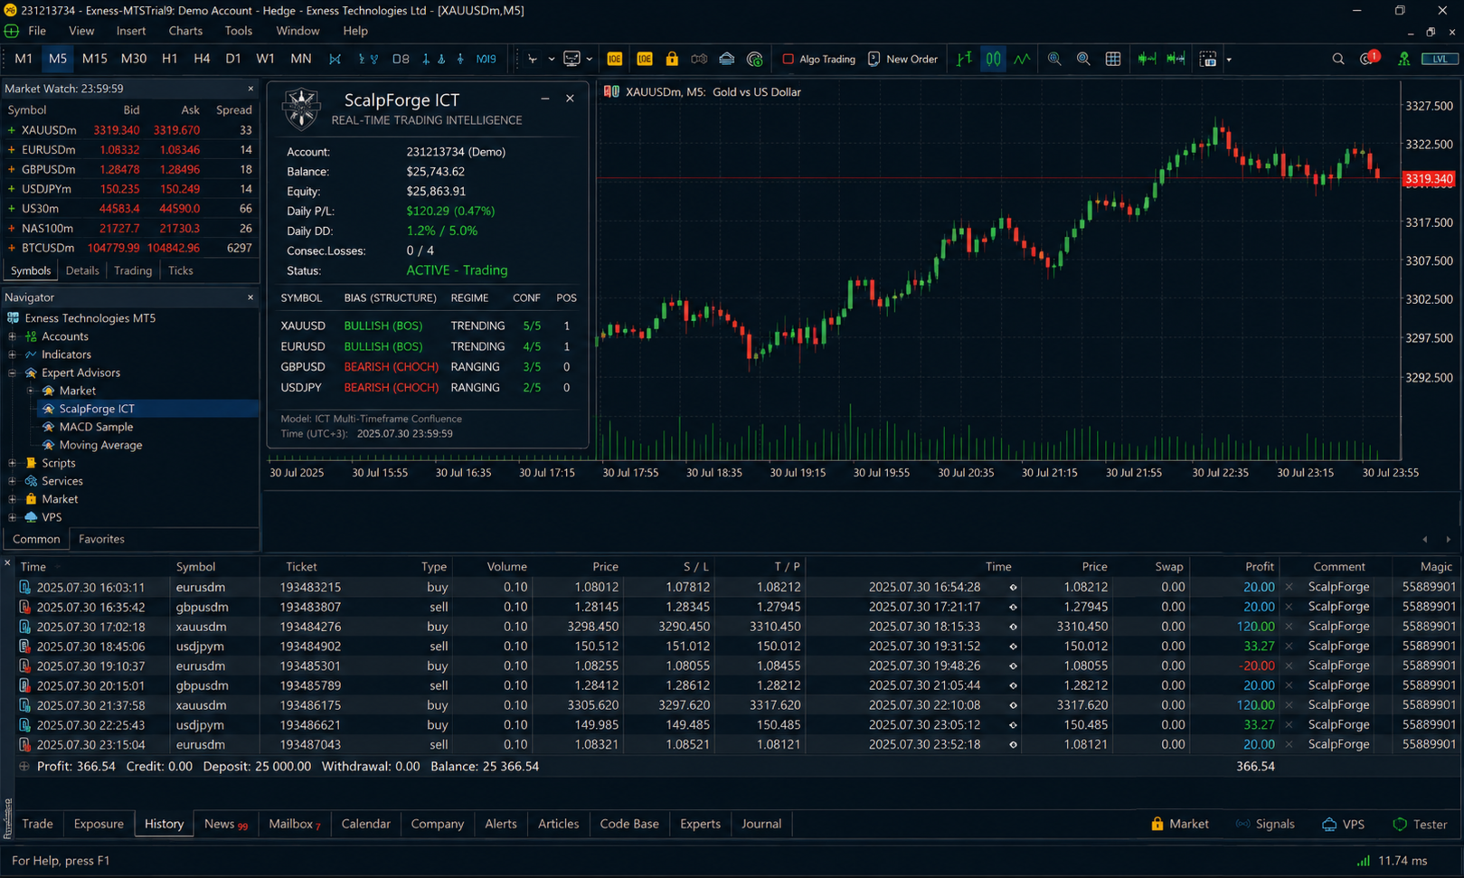Switch chart to line chart icon

(x=1022, y=59)
